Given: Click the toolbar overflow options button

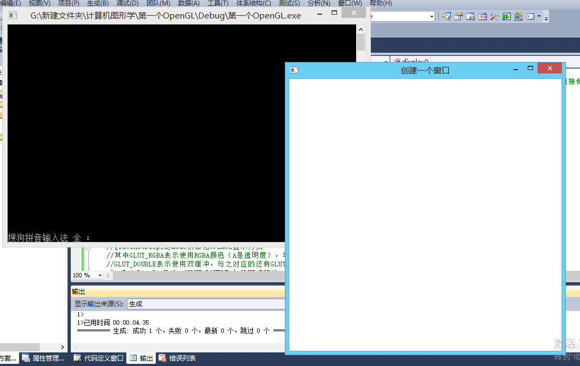Looking at the screenshot, I should 546,17.
